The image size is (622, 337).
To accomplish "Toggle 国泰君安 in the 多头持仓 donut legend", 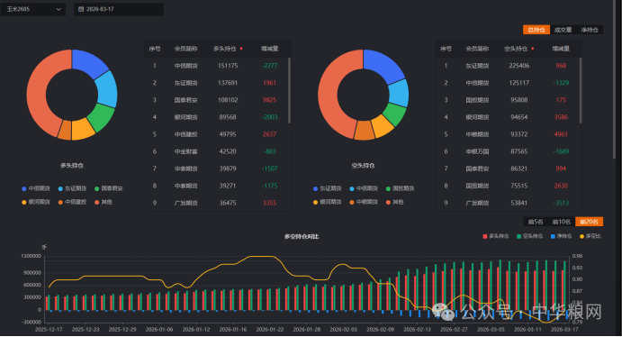I will pyautogui.click(x=109, y=188).
